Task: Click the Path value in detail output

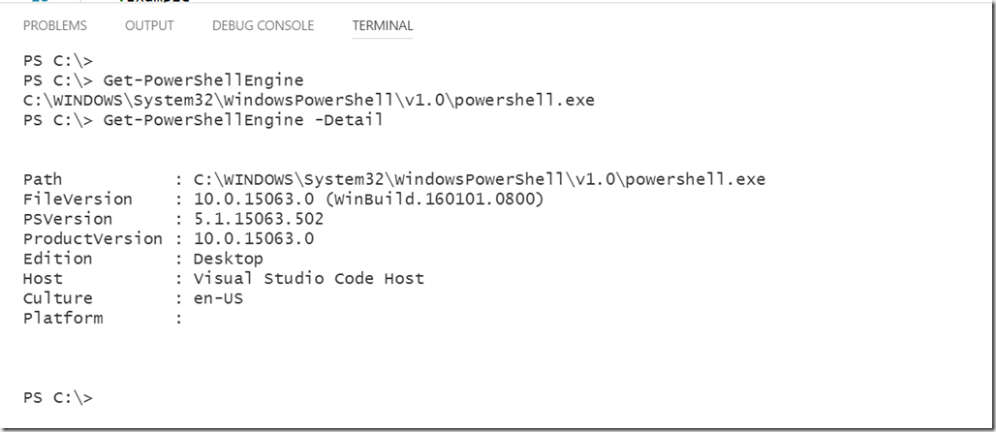Action: click(x=480, y=179)
